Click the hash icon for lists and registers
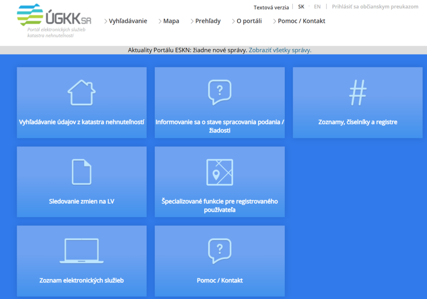This screenshot has width=427, height=299. point(357,92)
